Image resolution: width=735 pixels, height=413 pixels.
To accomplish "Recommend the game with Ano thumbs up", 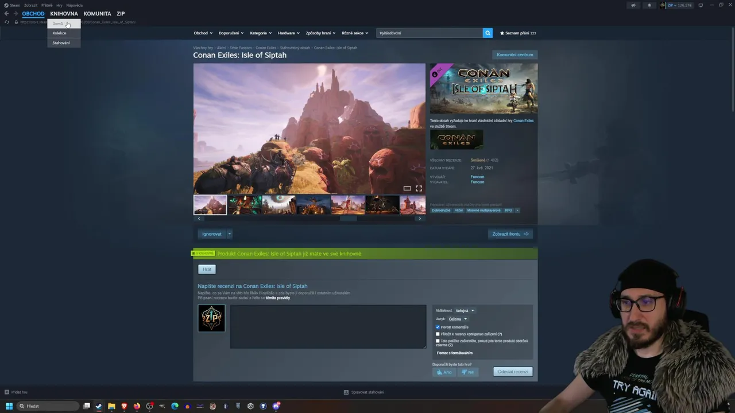I will click(x=444, y=372).
